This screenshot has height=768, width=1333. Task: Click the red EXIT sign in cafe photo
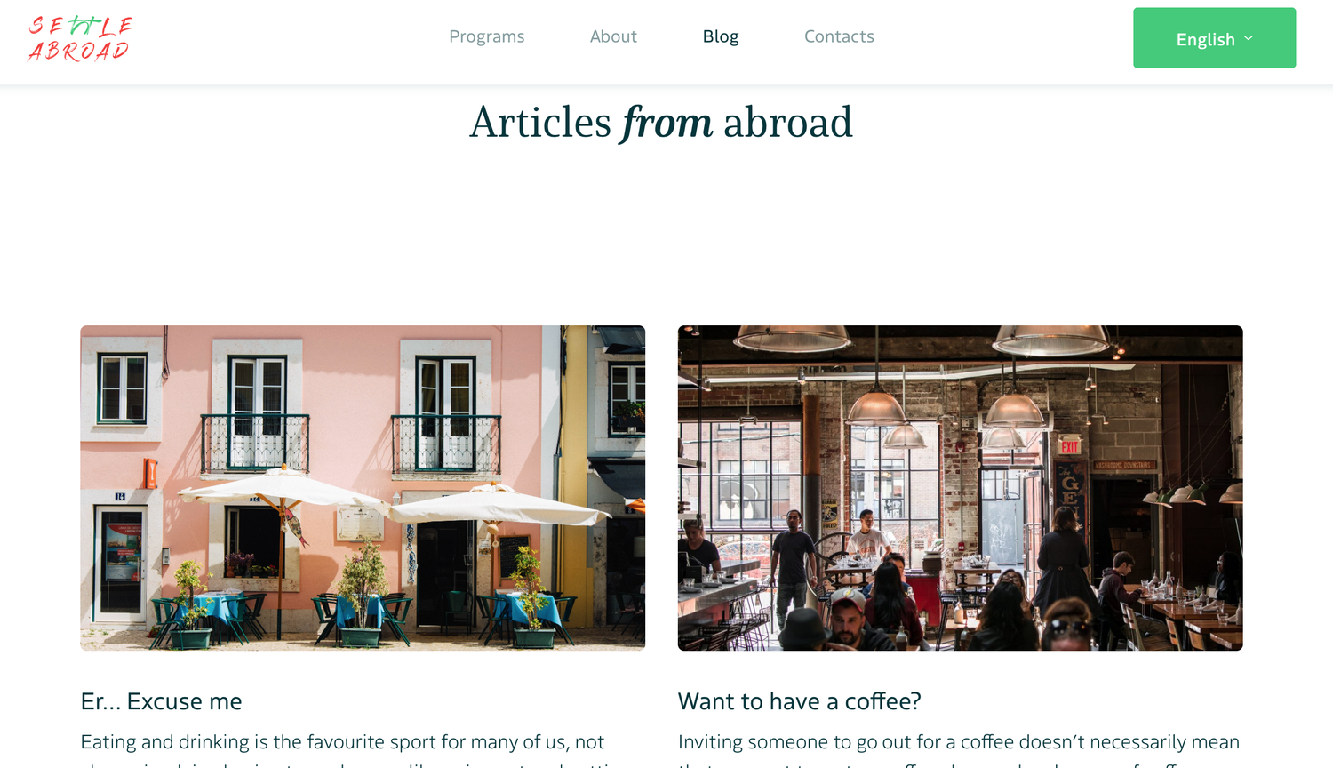1070,447
